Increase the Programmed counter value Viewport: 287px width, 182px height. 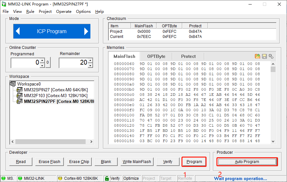42,60
